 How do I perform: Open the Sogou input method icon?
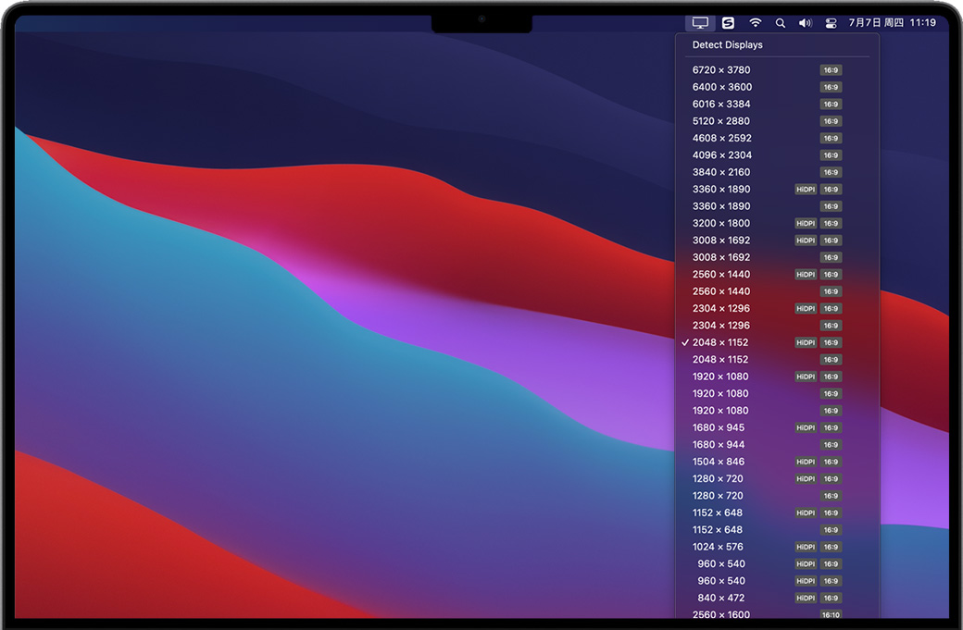[728, 22]
